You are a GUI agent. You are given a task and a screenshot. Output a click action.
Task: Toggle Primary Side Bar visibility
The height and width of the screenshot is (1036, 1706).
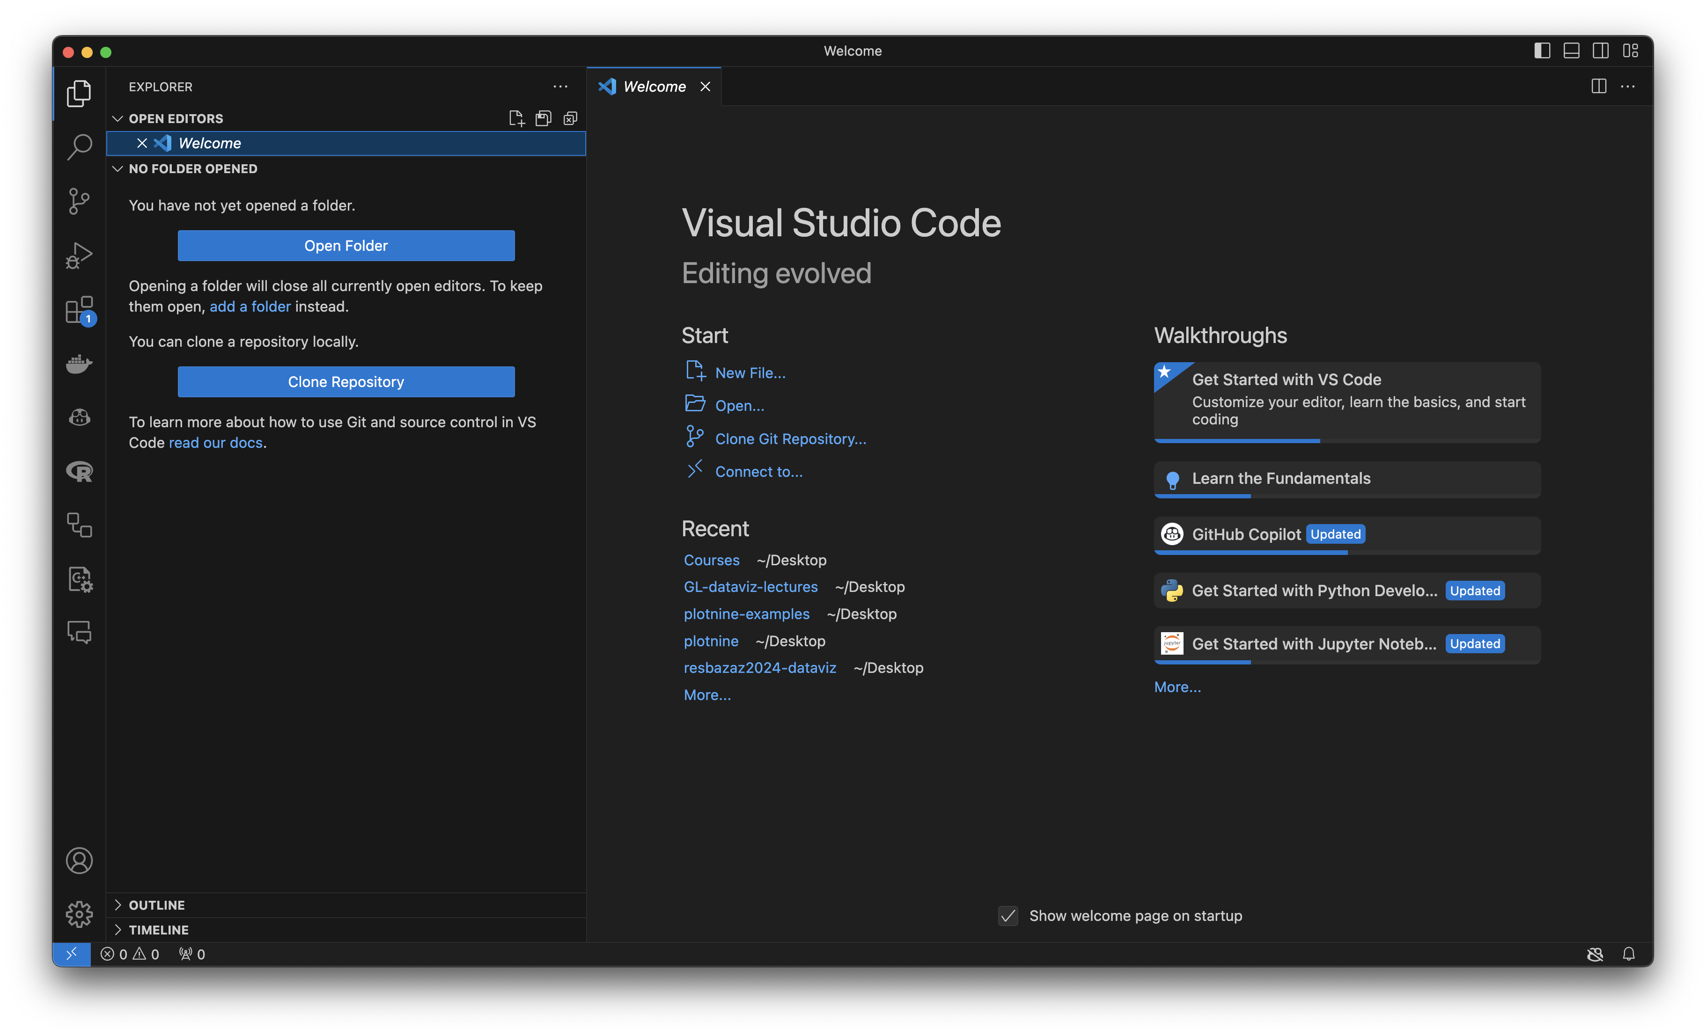1542,51
